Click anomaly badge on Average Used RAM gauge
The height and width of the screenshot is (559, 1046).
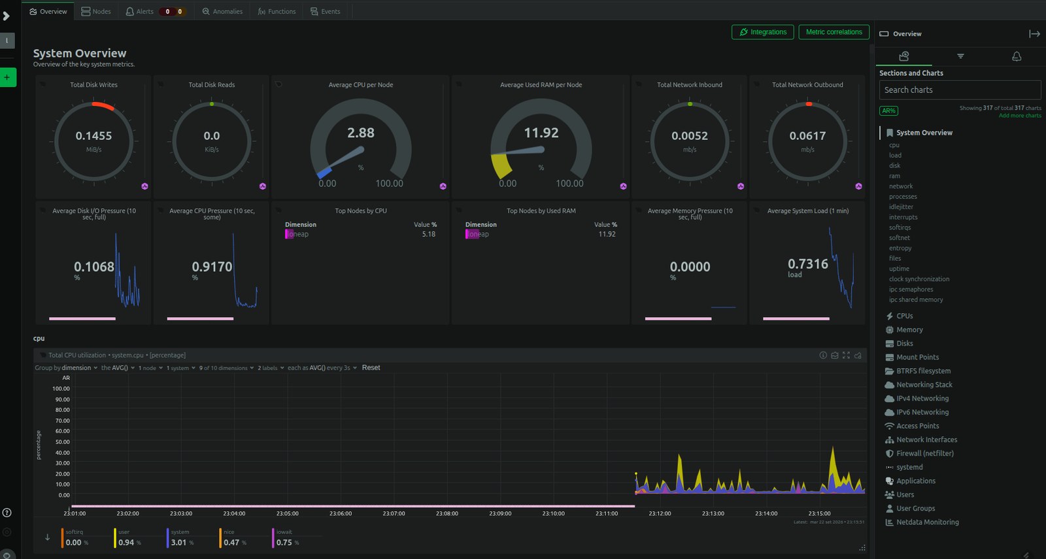coord(623,186)
